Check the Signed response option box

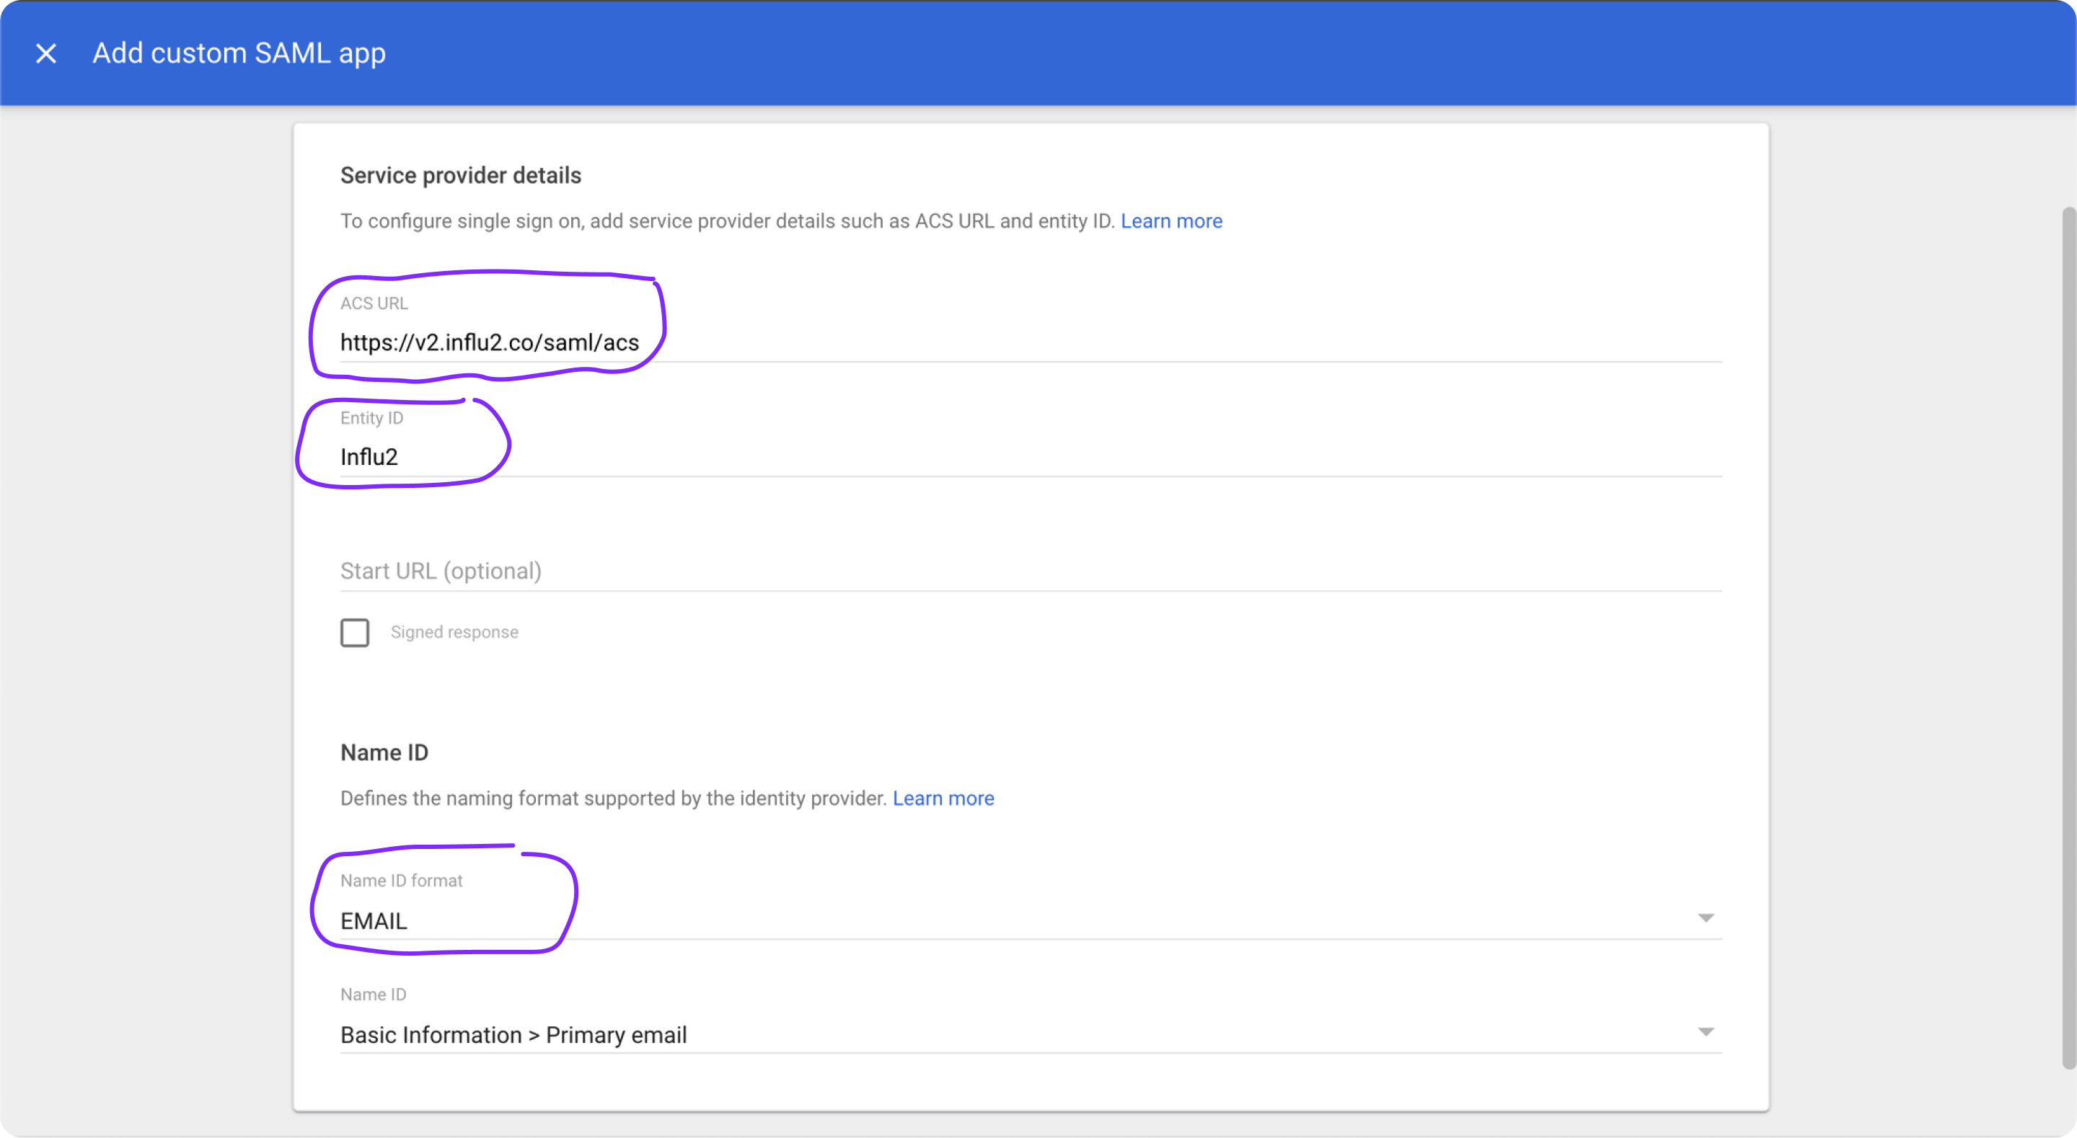tap(354, 632)
